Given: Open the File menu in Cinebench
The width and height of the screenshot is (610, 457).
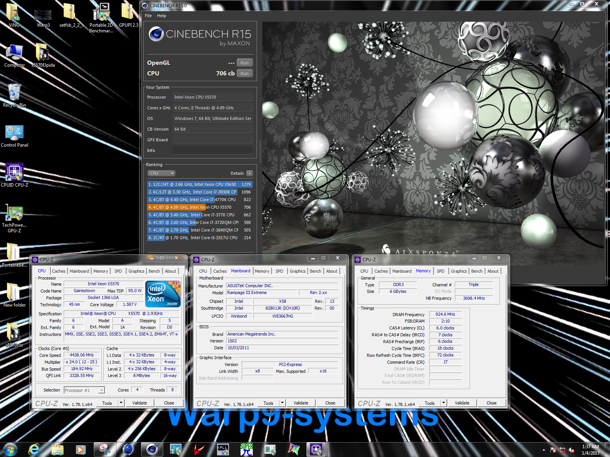Looking at the screenshot, I should [x=148, y=16].
